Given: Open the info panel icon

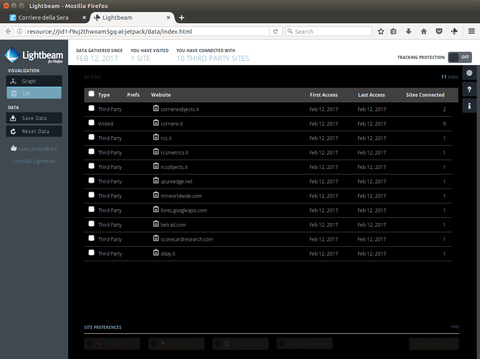Looking at the screenshot, I should point(469,105).
